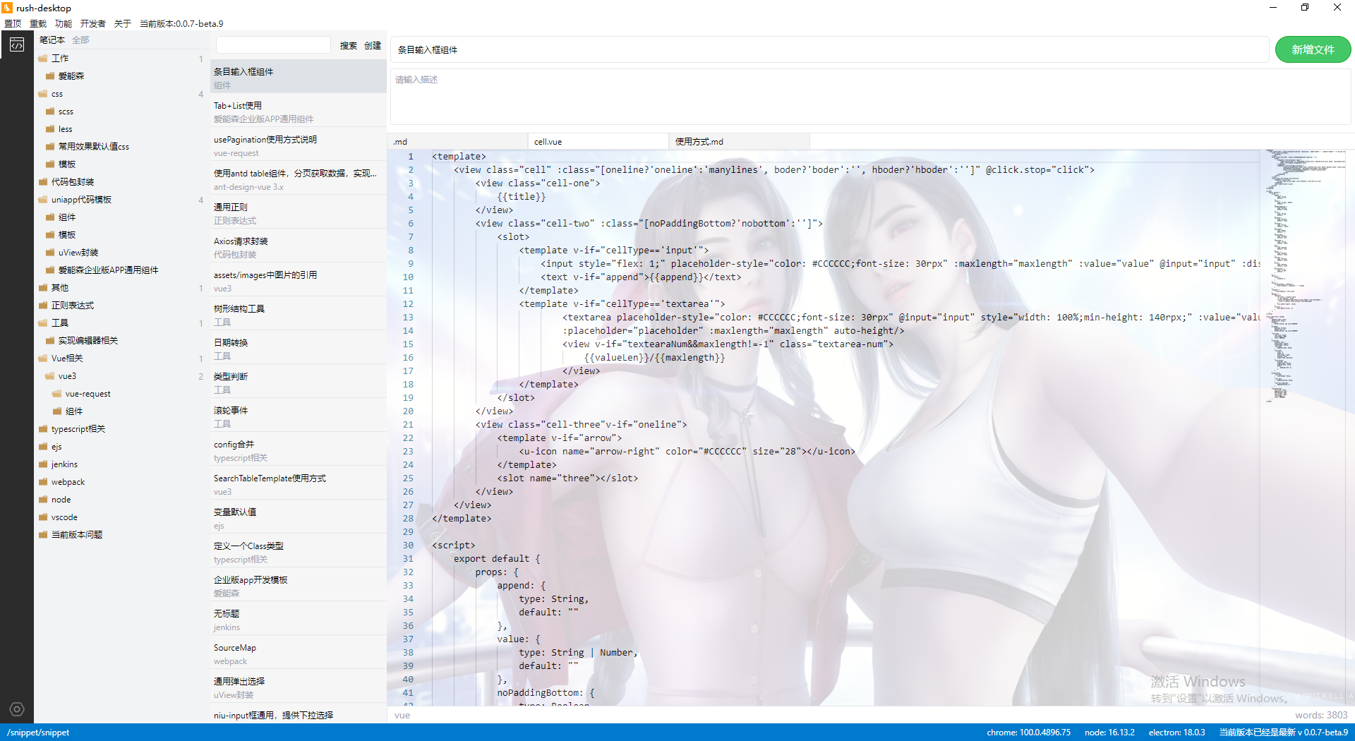Click the less folder icon
The image size is (1355, 741).
coord(50,129)
